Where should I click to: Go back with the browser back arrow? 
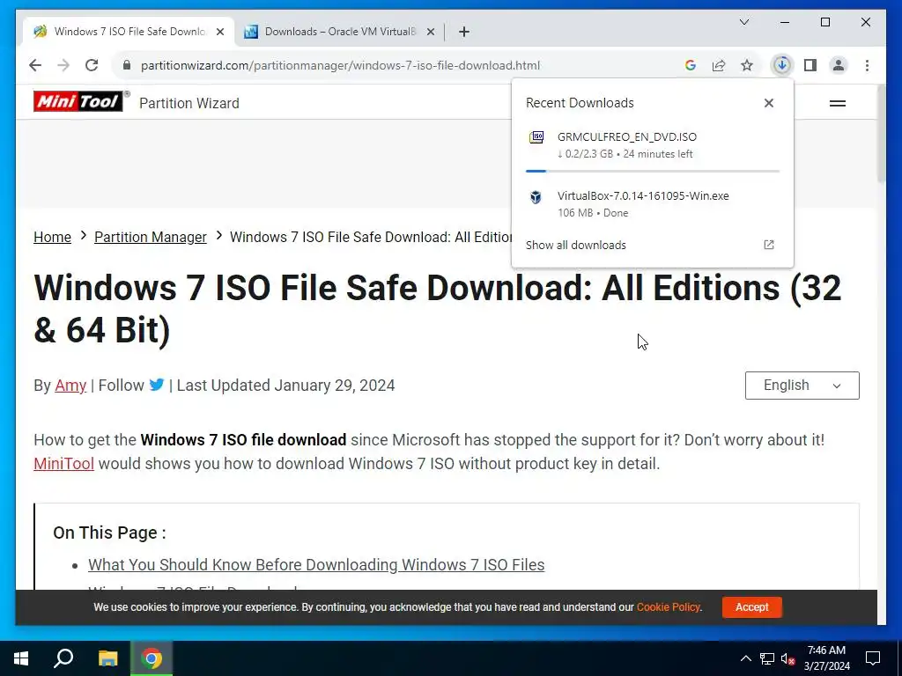coord(35,65)
